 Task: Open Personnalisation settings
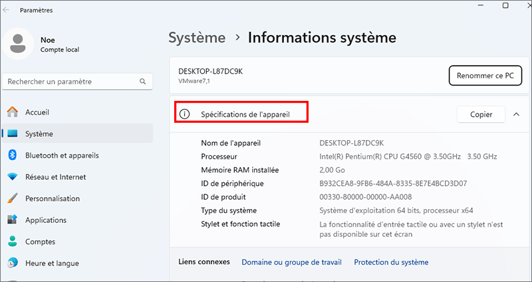point(77,198)
